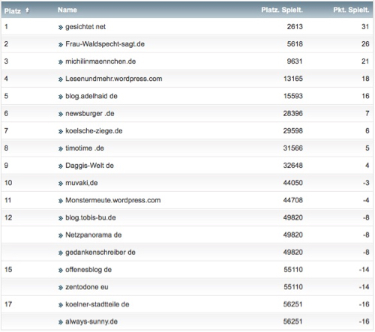Open the koelsche-ziege.de link
The image size is (375, 332).
tap(94, 131)
